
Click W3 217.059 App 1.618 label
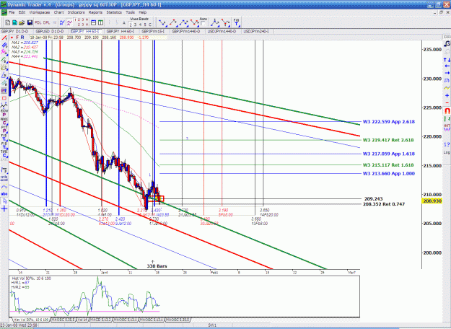[x=389, y=154]
